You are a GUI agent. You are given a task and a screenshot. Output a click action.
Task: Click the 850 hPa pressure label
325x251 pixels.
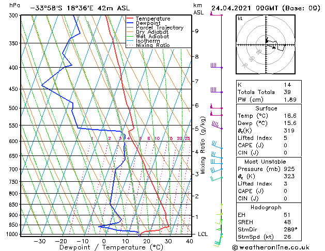[14, 205]
